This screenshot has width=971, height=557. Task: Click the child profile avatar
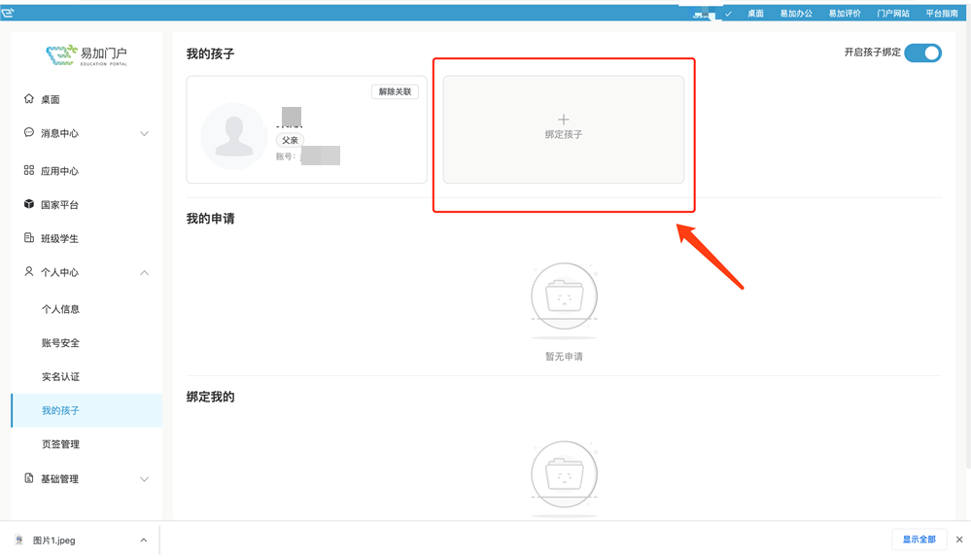234,136
